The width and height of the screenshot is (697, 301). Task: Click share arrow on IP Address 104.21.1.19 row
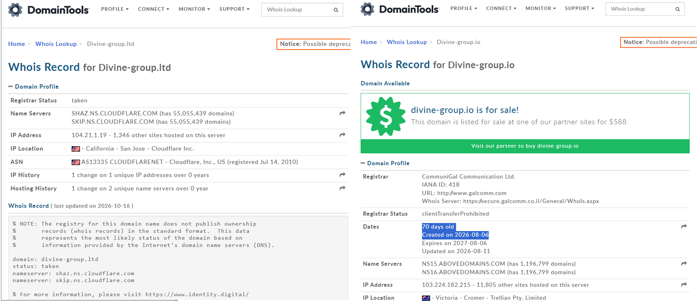pyautogui.click(x=342, y=135)
